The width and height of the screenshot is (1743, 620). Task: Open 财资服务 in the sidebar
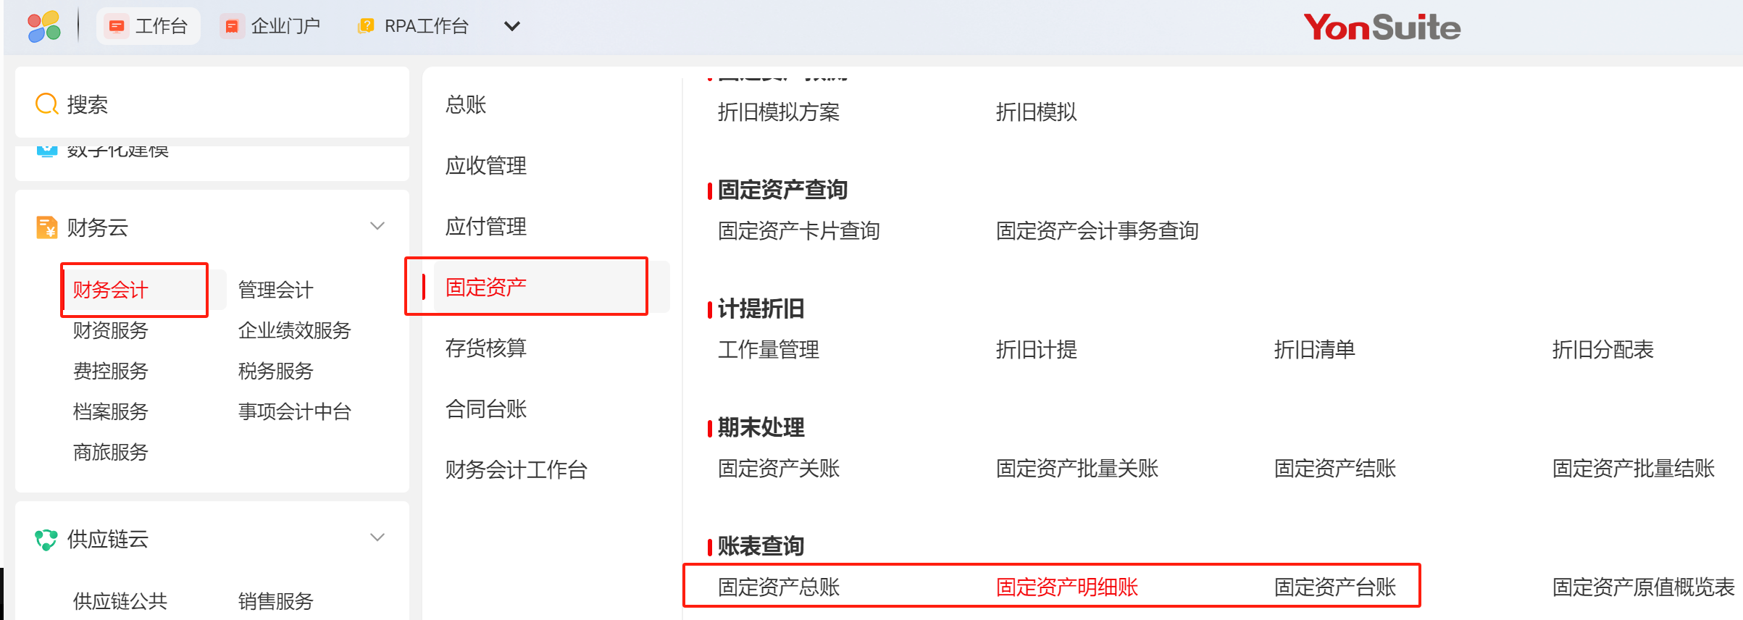pyautogui.click(x=111, y=330)
